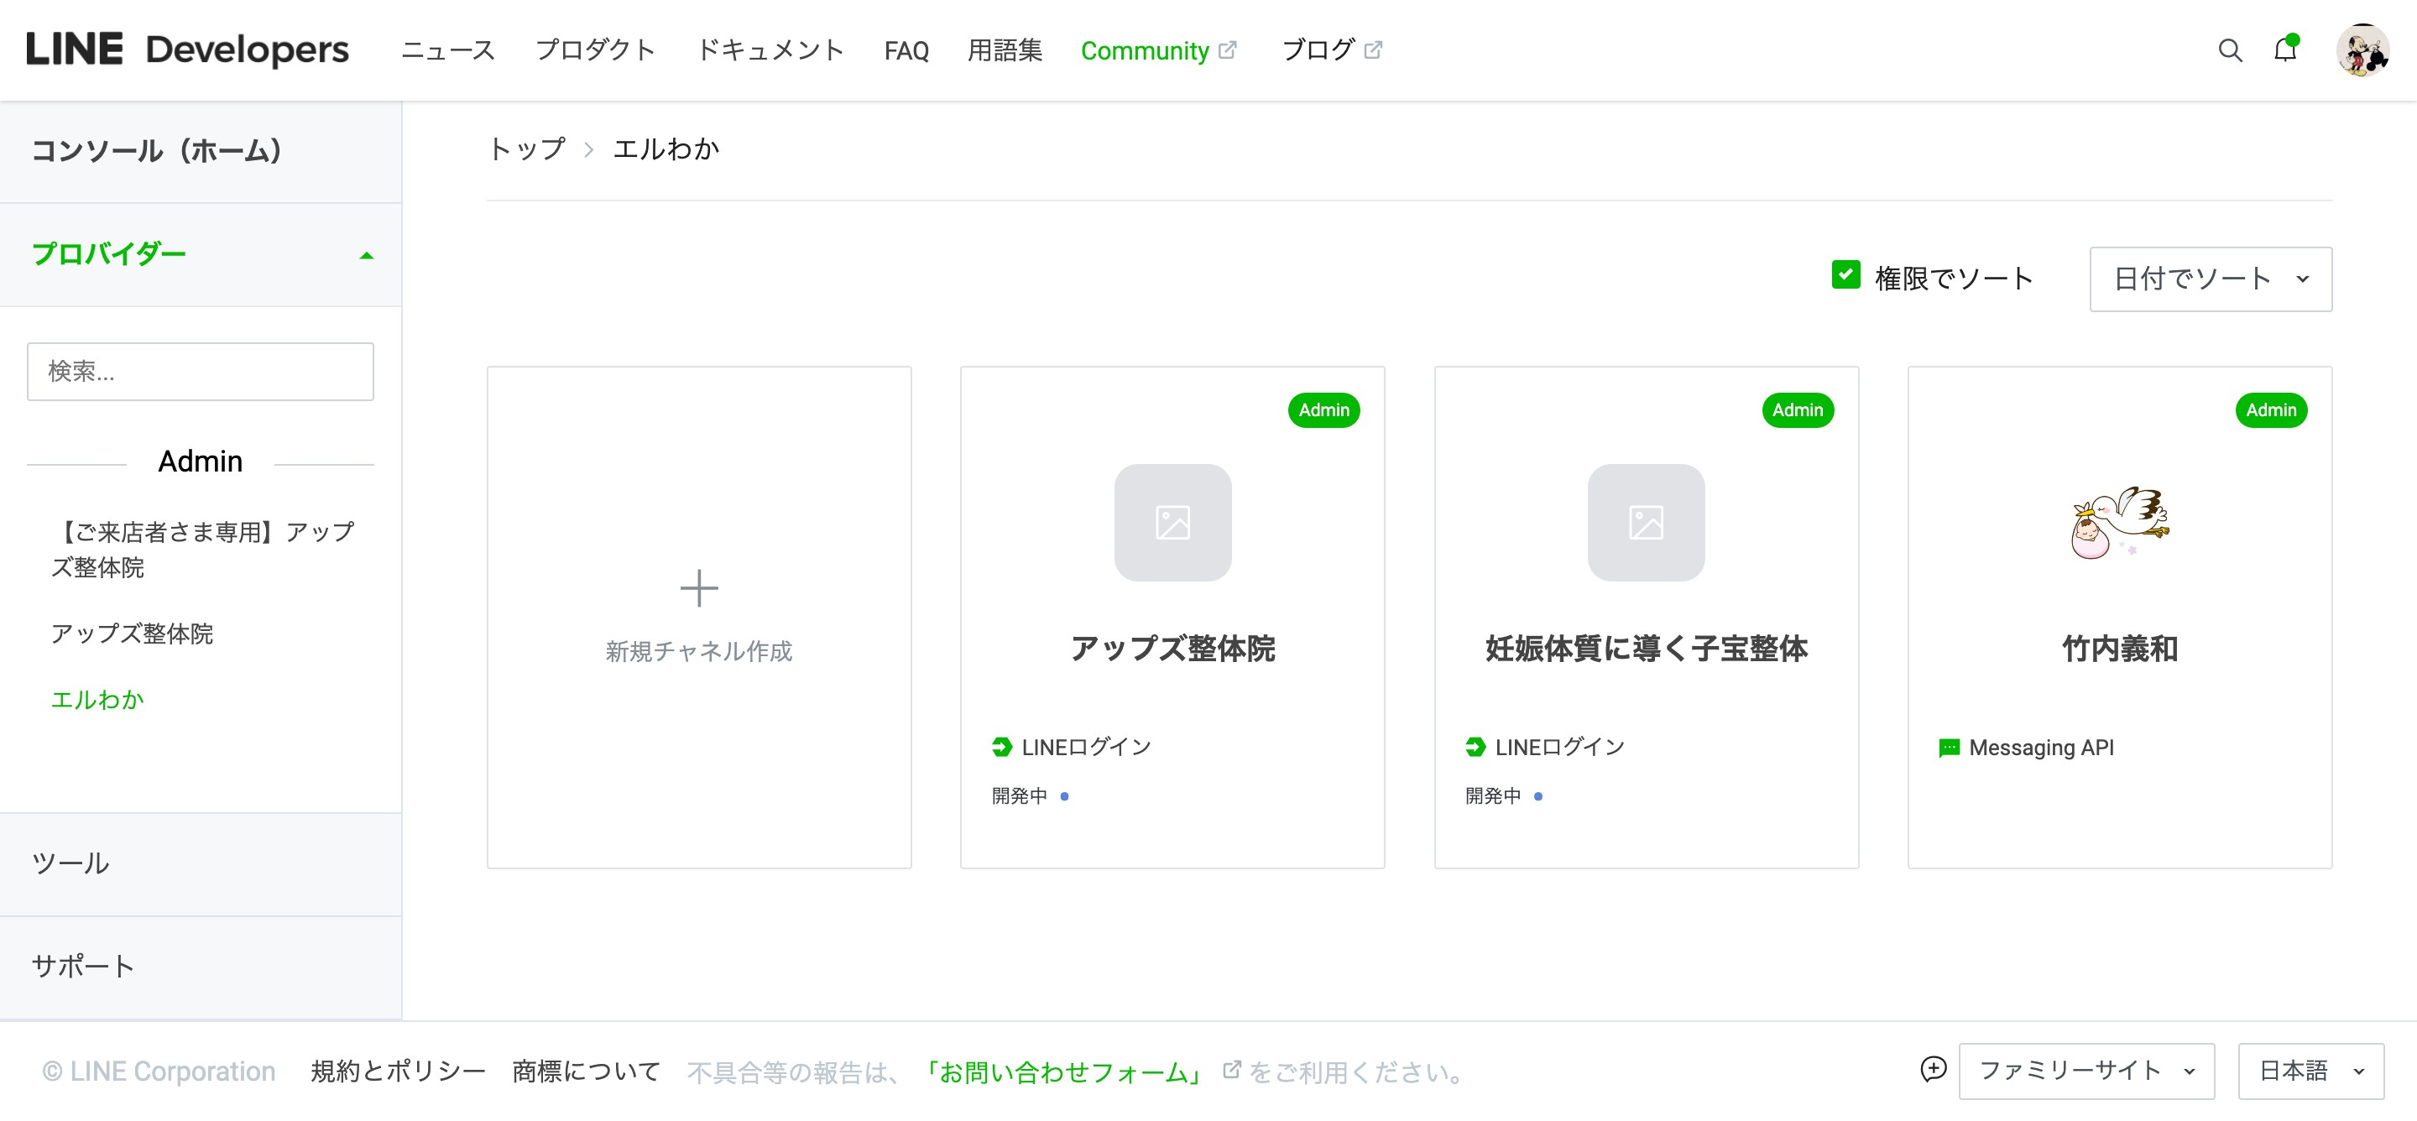The height and width of the screenshot is (1121, 2417).
Task: Open the プロダクト menu item
Action: click(595, 50)
